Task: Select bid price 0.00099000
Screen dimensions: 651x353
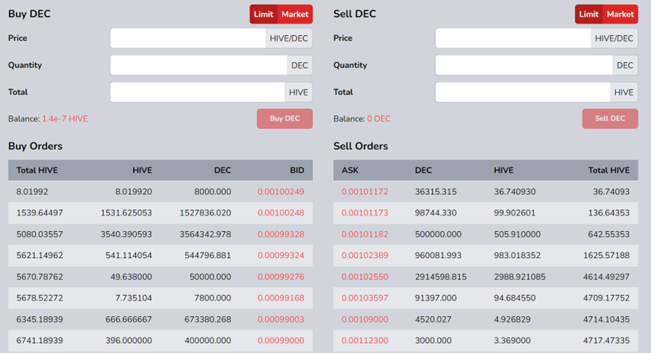Action: tap(280, 341)
